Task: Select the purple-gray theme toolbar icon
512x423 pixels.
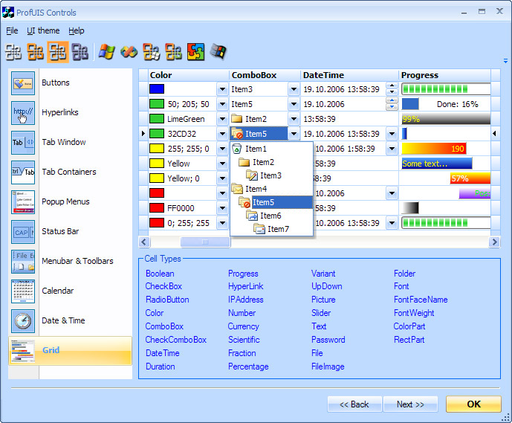Action: coord(80,52)
